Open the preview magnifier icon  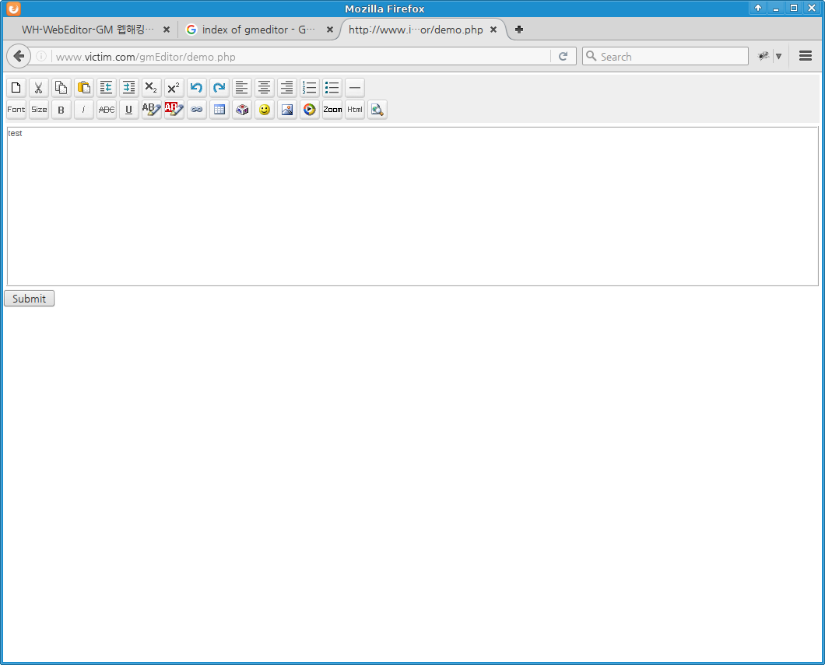pyautogui.click(x=377, y=110)
